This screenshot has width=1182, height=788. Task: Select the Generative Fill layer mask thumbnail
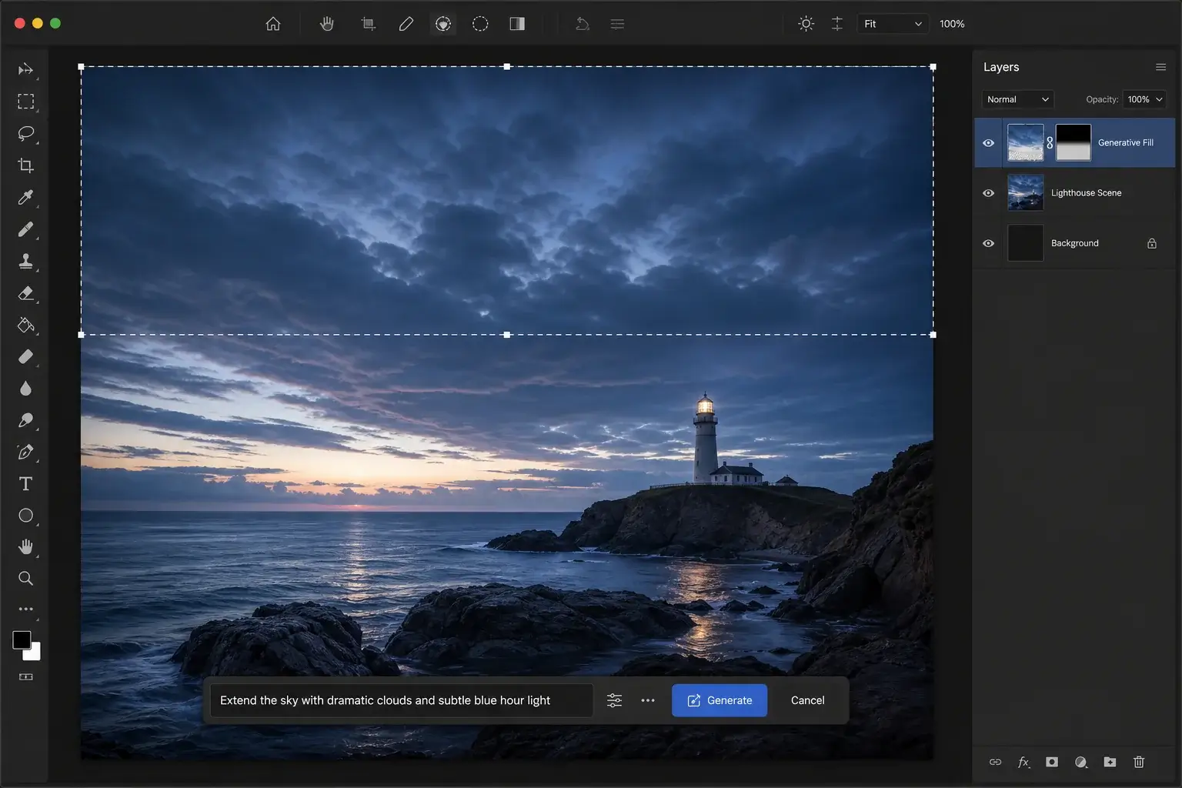1073,142
